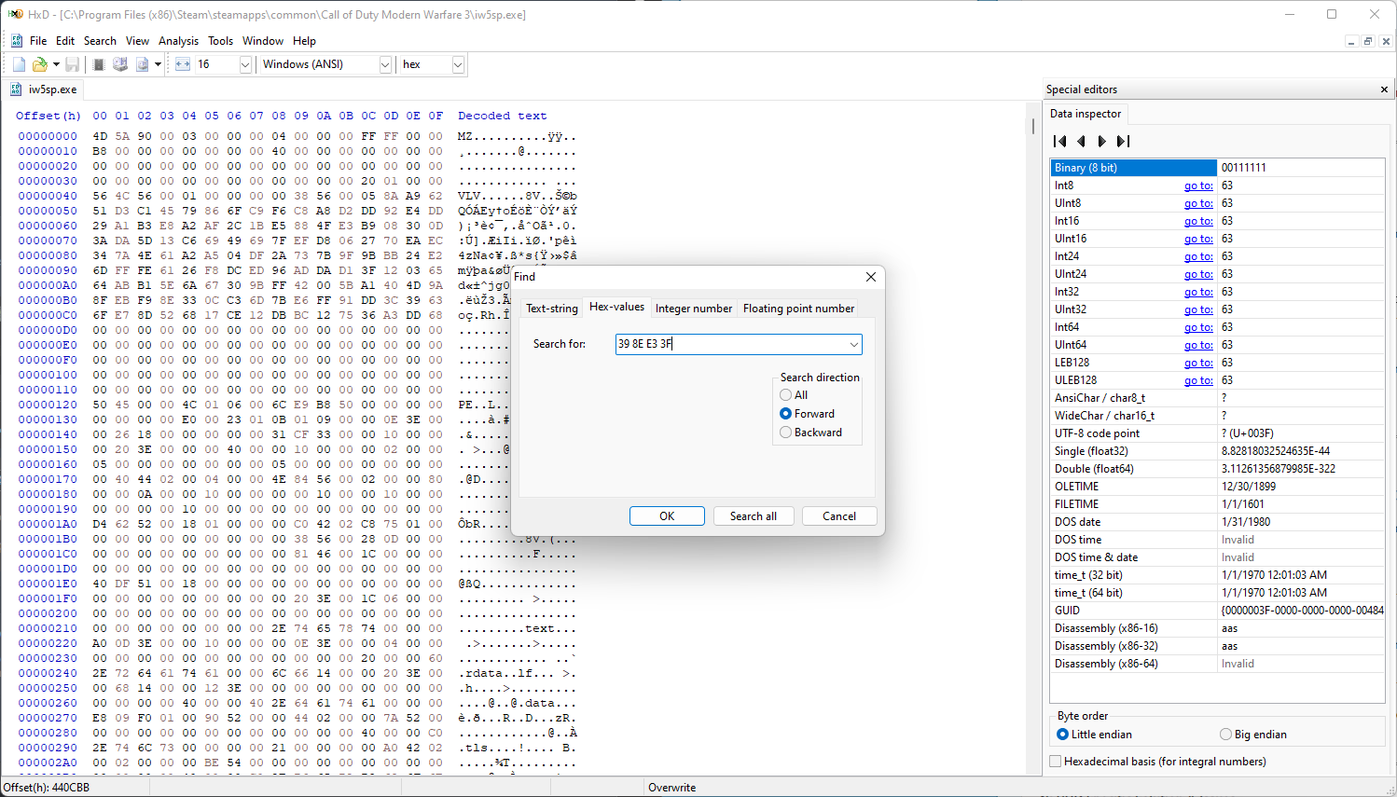This screenshot has height=797, width=1397.
Task: Click the Open disk toolbar icon
Action: 120,64
